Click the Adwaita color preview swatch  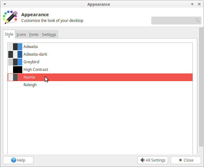15,47
